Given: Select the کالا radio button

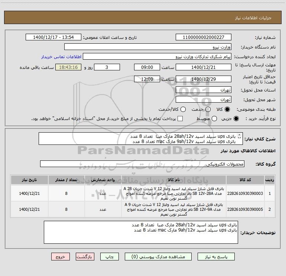Looking at the screenshot, I should coord(227,109).
